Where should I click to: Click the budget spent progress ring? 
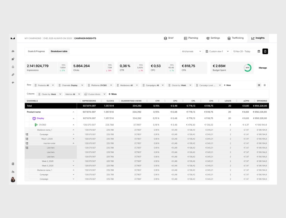pyautogui.click(x=247, y=68)
